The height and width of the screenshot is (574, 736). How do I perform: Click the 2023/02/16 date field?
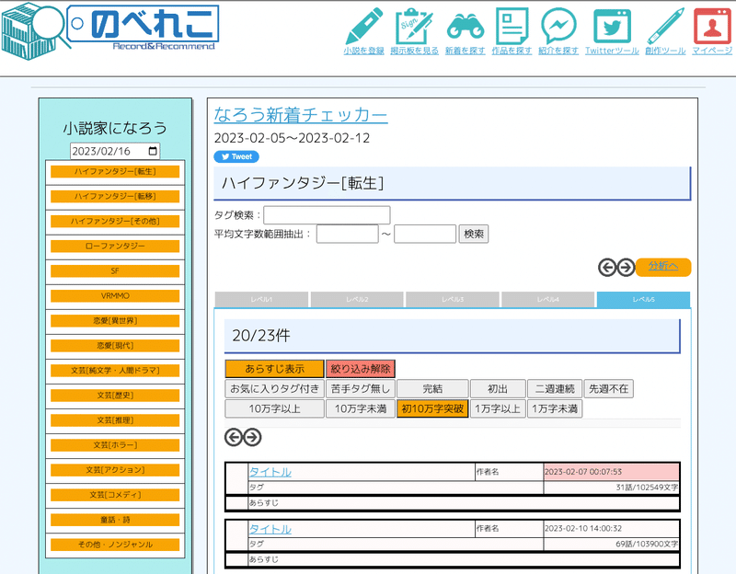[115, 151]
